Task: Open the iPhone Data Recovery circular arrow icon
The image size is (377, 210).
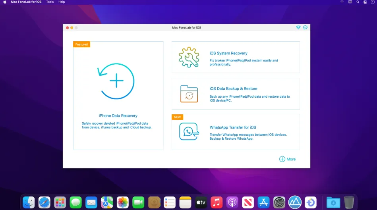Action: [116, 81]
